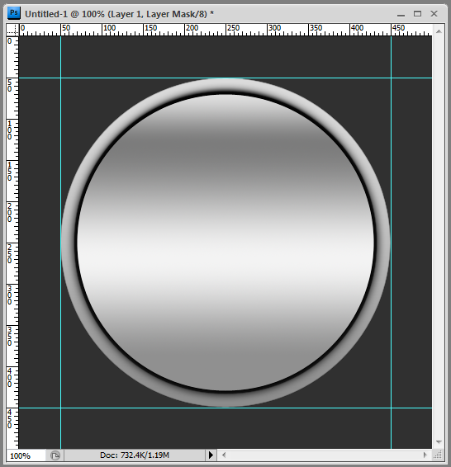Viewport: 451px width, 467px height.
Task: Click the 200 mark on vertical ruler
Action: pos(10,212)
